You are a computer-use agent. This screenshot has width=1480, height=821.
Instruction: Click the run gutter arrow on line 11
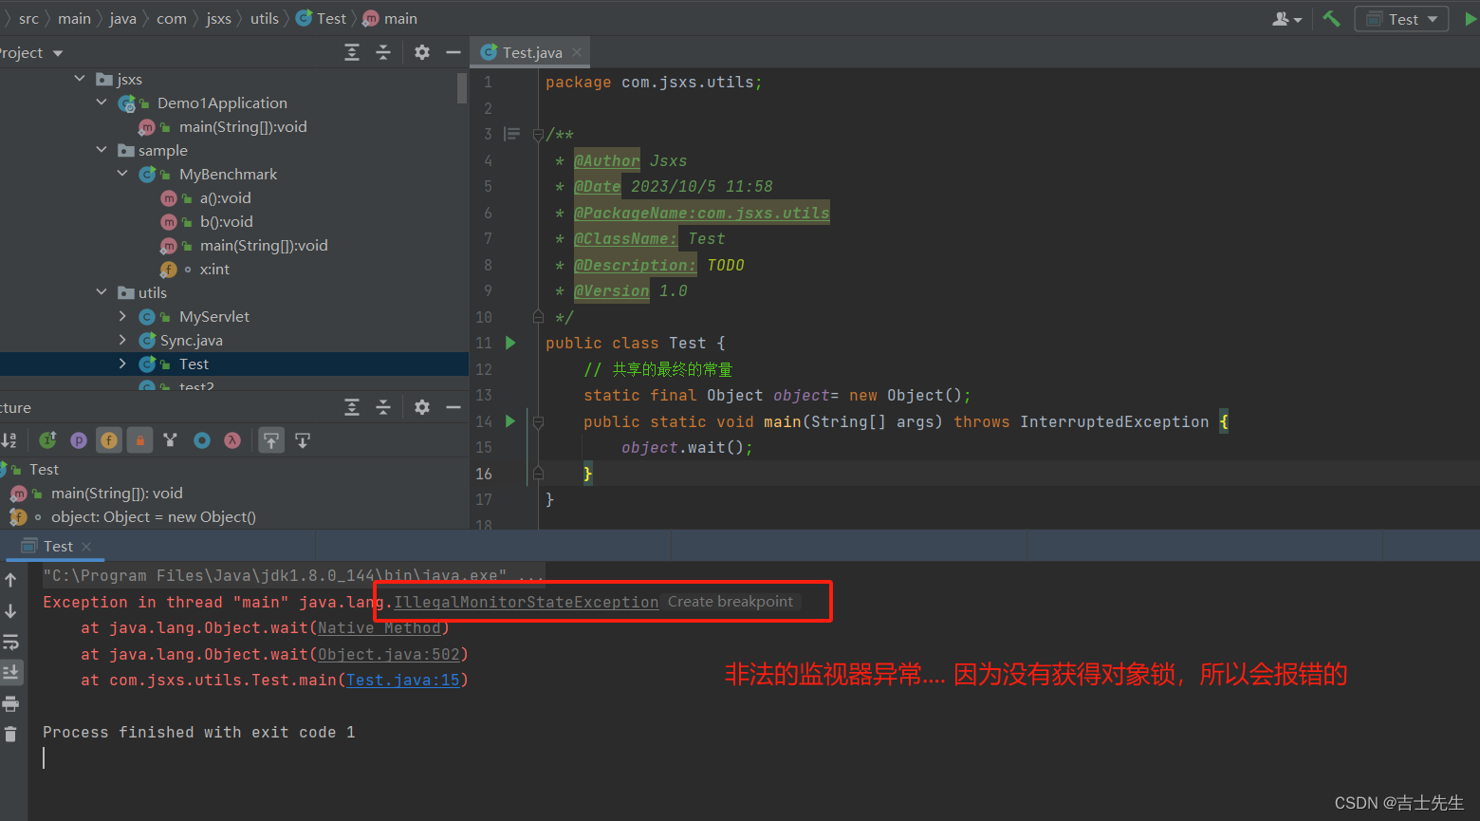510,343
